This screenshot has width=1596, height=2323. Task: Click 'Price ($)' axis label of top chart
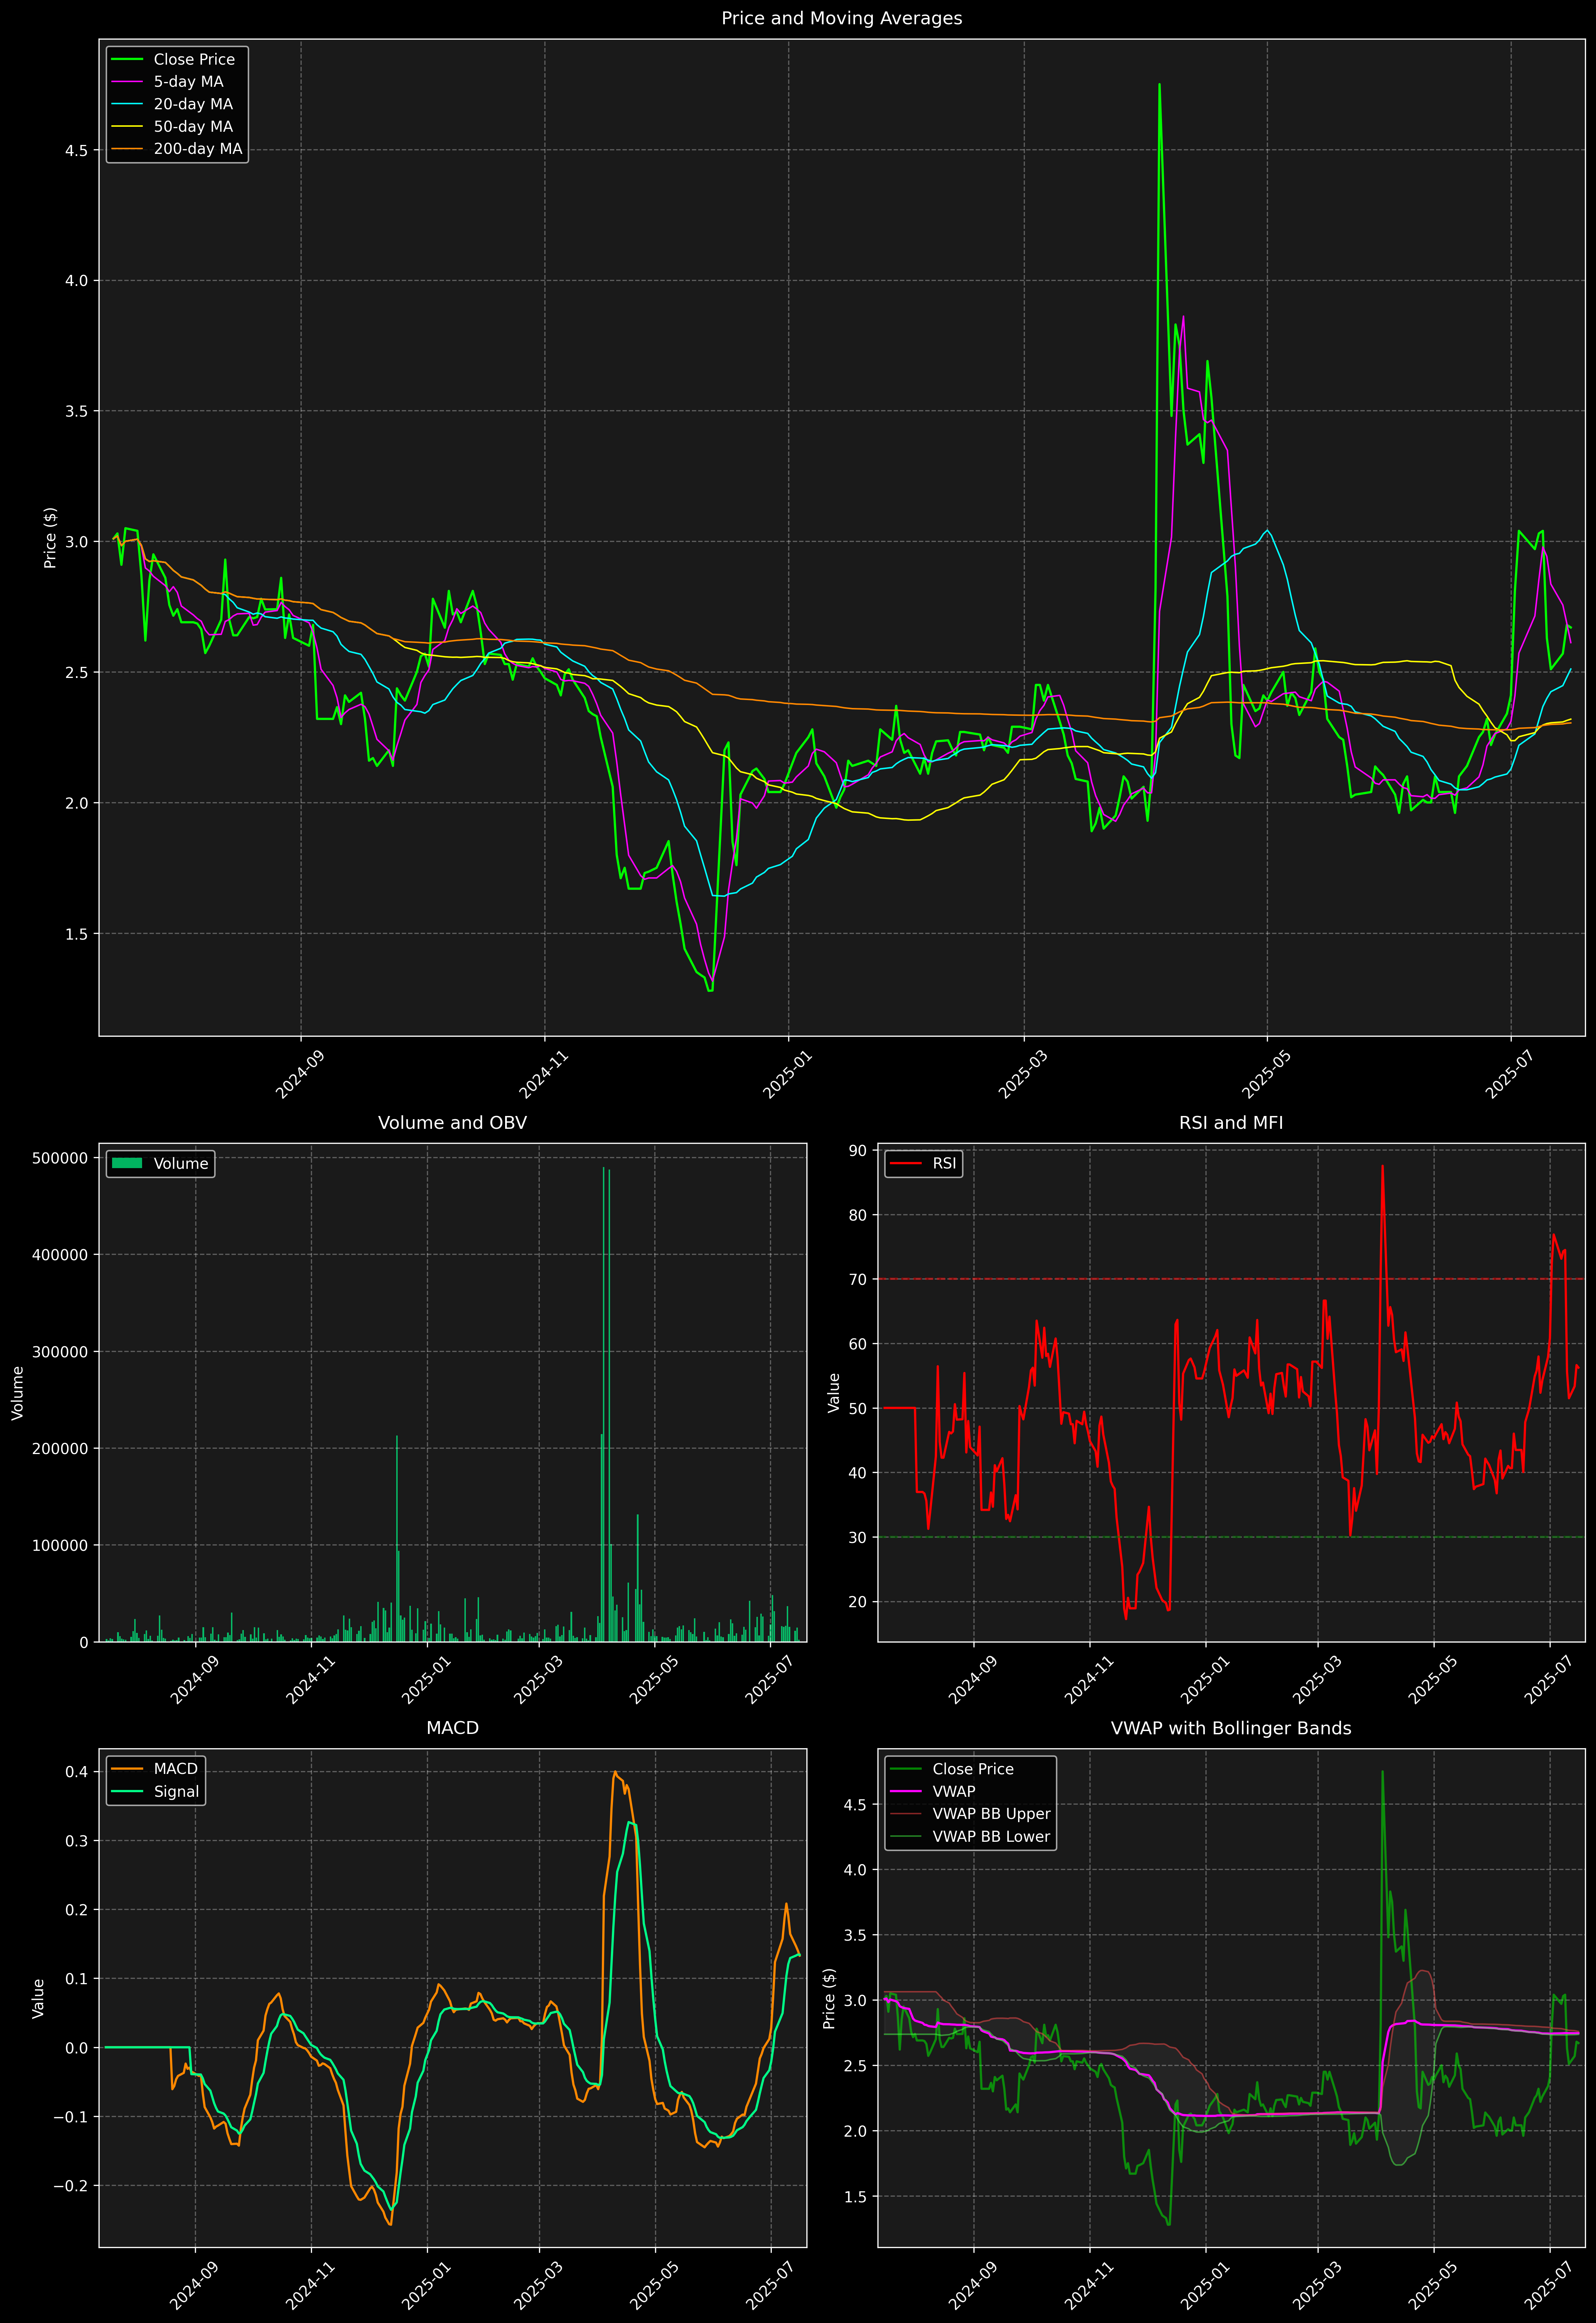pyautogui.click(x=50, y=538)
